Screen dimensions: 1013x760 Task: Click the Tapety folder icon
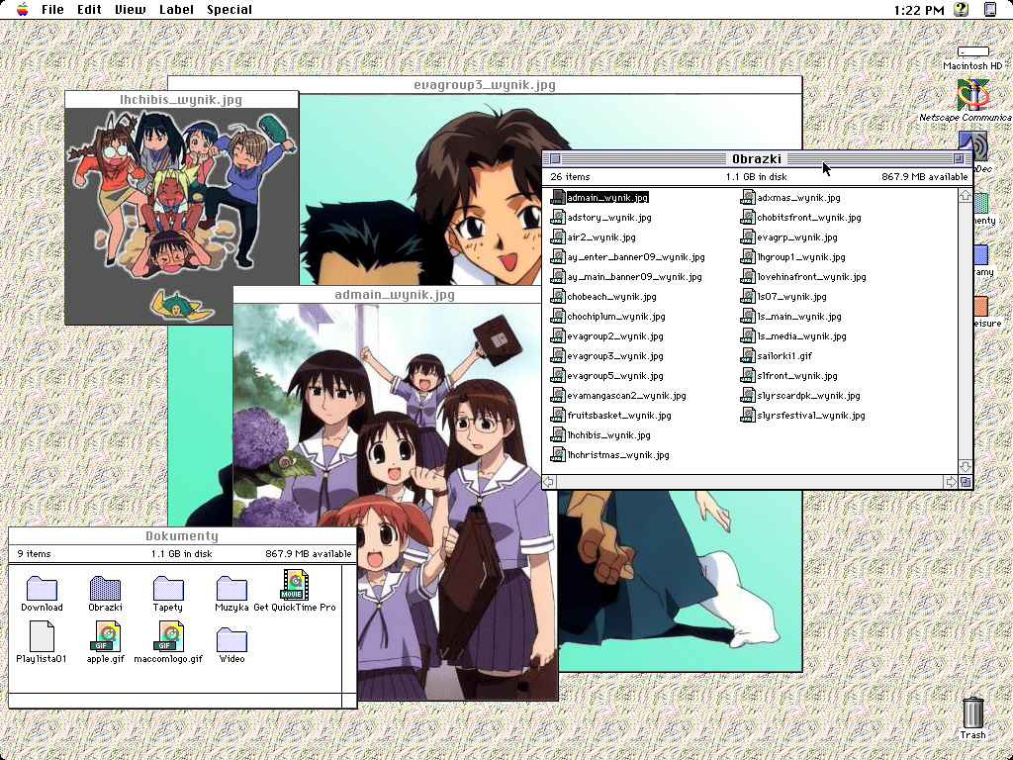click(168, 588)
